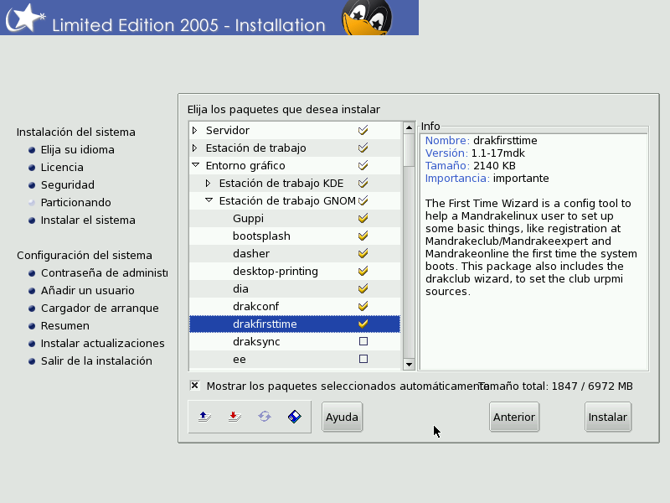
Task: Uncheck the Guppi package
Action: pos(363,218)
